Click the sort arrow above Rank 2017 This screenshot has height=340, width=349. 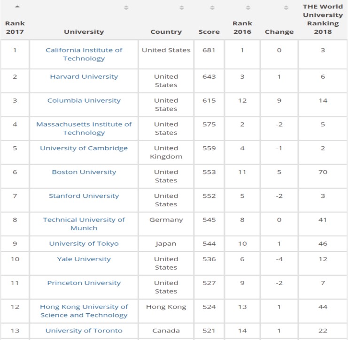pos(17,7)
